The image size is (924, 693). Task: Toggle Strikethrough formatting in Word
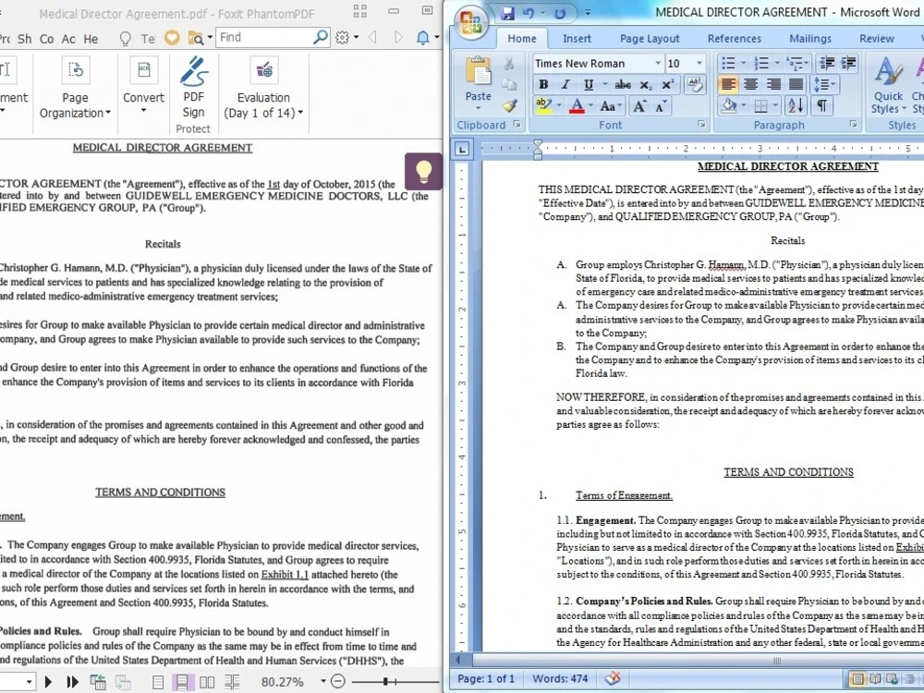click(622, 85)
